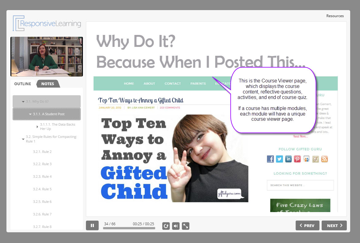Click the January 20, 2012 post date
Viewport: 360px width, 243px height.
(110, 108)
